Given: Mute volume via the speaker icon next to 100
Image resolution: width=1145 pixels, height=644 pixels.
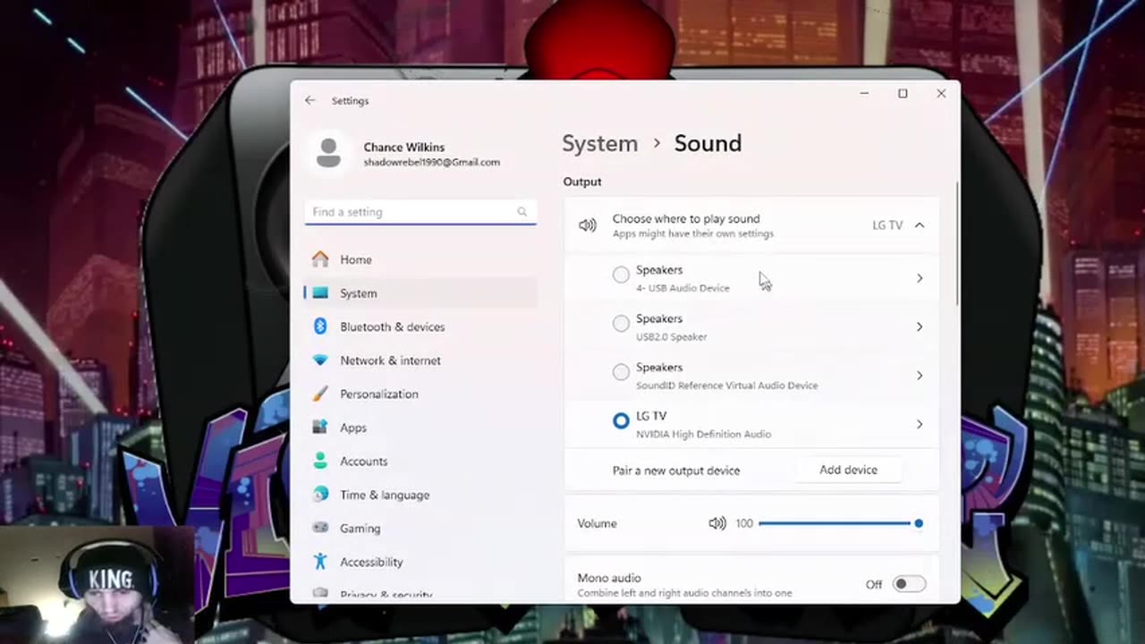Looking at the screenshot, I should (x=717, y=523).
